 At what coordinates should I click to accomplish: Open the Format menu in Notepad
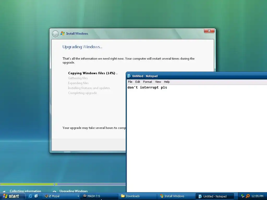pos(148,82)
